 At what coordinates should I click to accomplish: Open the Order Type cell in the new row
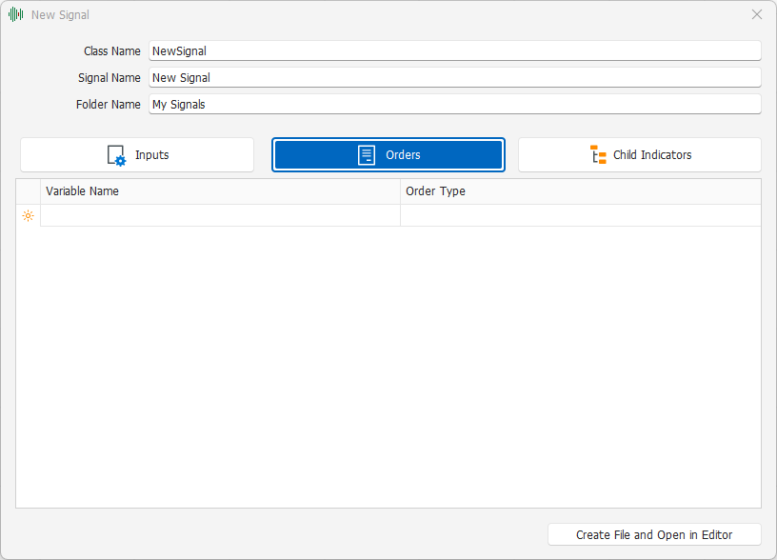[x=581, y=215]
